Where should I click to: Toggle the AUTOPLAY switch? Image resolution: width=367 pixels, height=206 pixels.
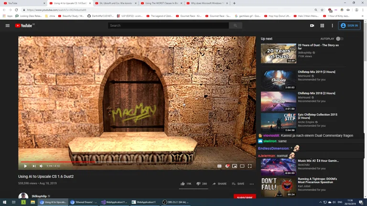pos(339,39)
